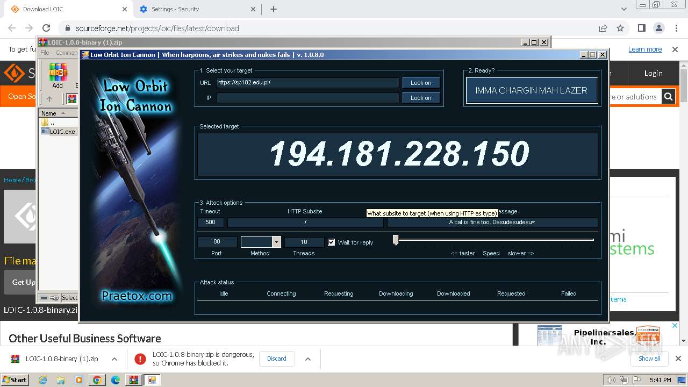
Task: Open the Commands menu in WinRAR
Action: pyautogui.click(x=66, y=53)
